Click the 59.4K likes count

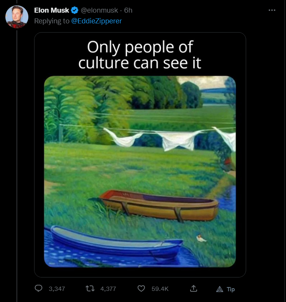pos(160,289)
